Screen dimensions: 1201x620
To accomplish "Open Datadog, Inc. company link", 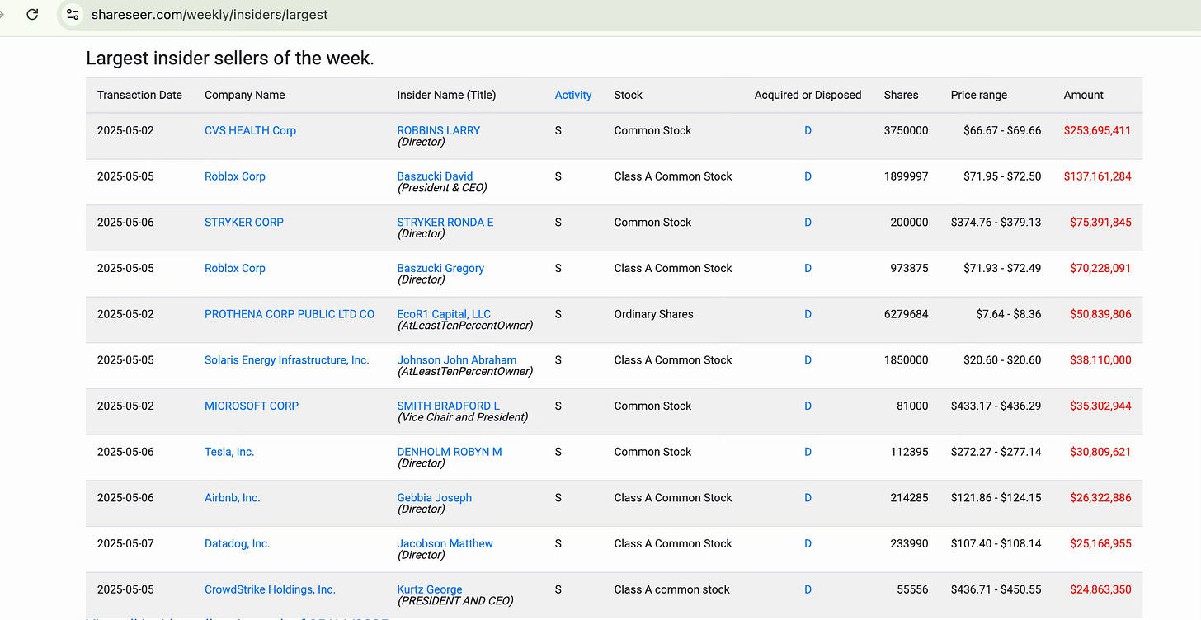I will tap(238, 544).
